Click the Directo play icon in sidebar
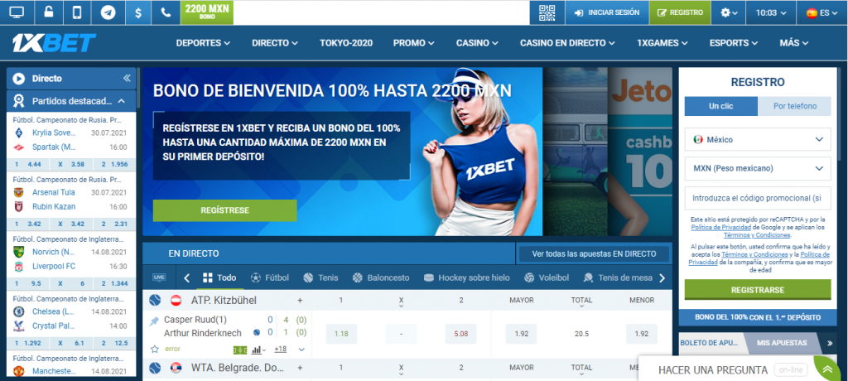 tap(19, 79)
